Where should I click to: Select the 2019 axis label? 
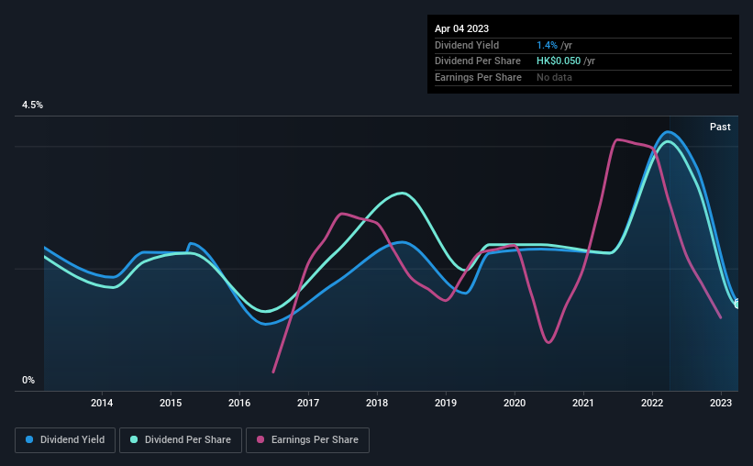(x=446, y=403)
